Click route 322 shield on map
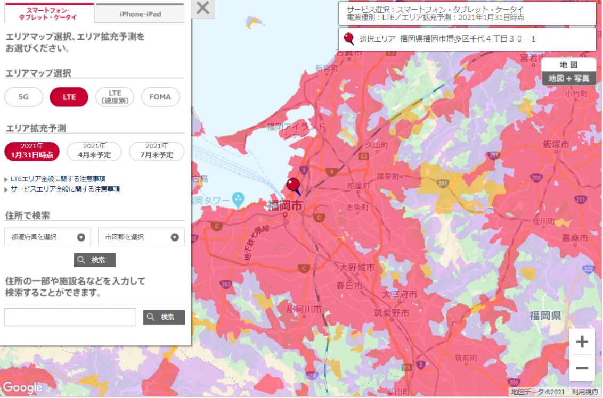 pyautogui.click(x=589, y=269)
